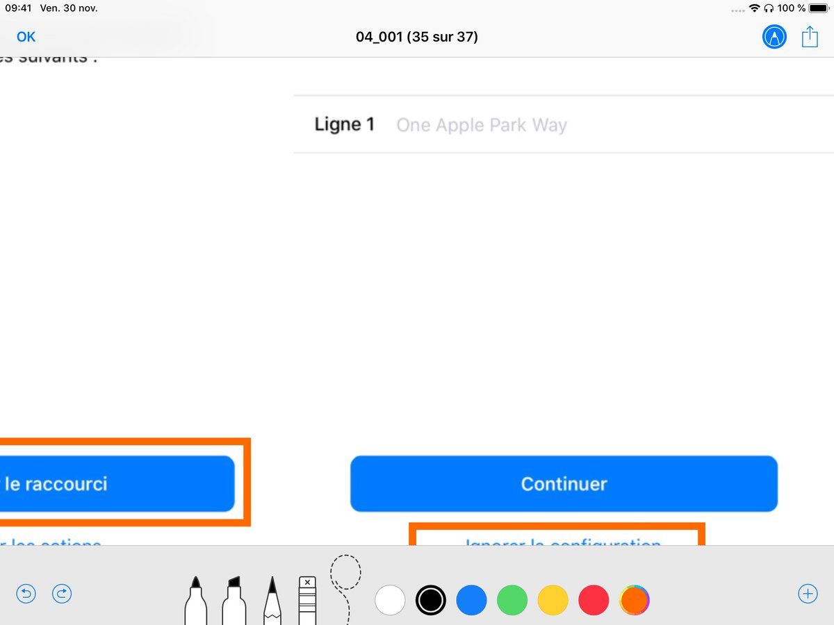This screenshot has width=834, height=625.
Task: Choose the blue color swatch
Action: click(x=472, y=600)
